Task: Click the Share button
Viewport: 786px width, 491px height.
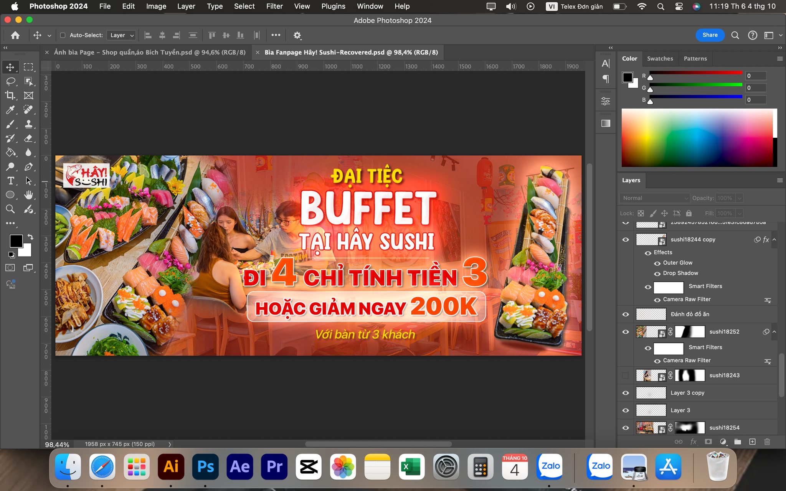Action: click(x=710, y=35)
